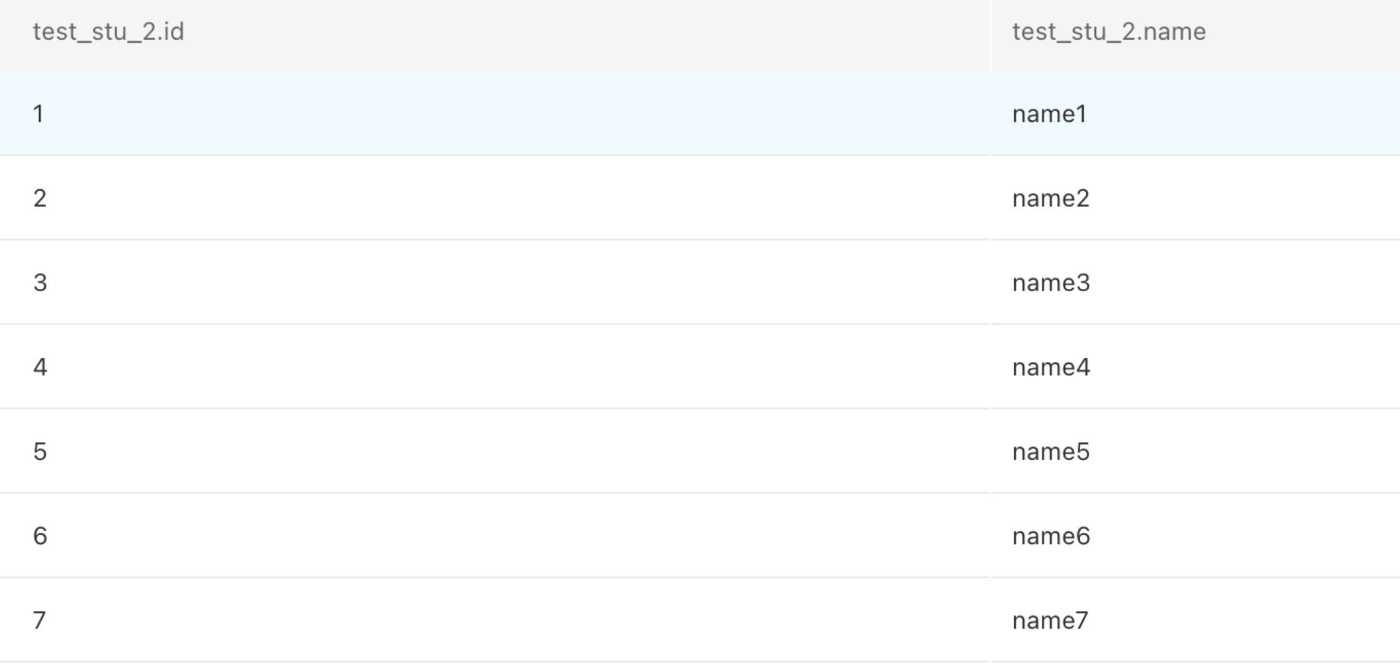Select the id cell with value 2
Viewport: 1400px width, 669px height.
click(x=494, y=198)
